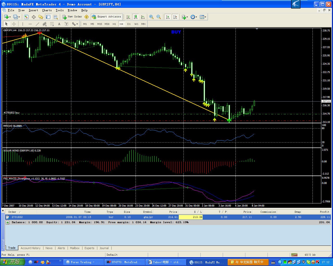Open the View menu

21,10
